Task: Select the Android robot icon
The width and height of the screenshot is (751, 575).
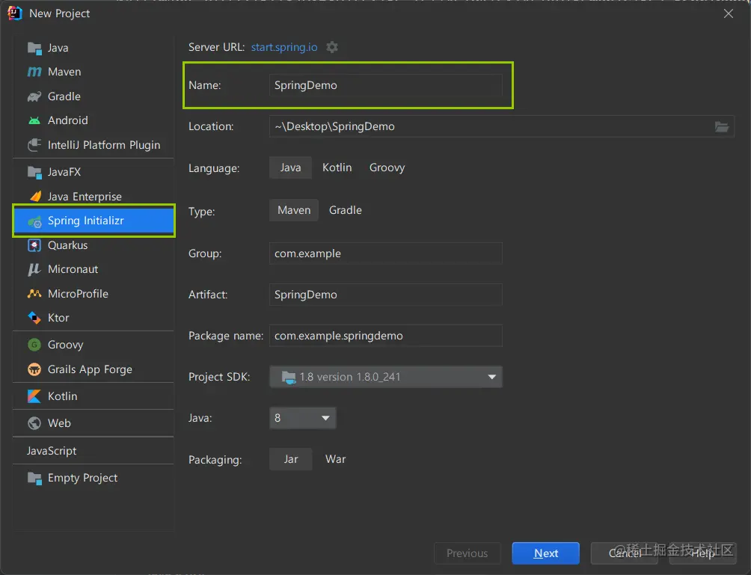Action: click(34, 120)
